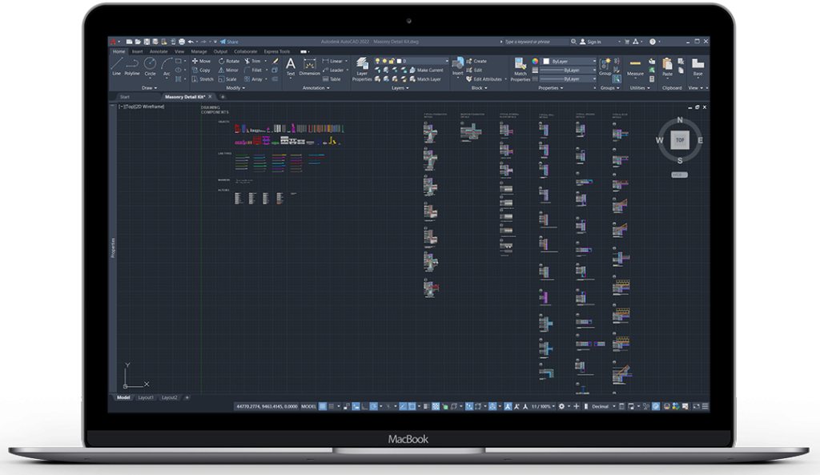Select the Text annotation tool
Image resolution: width=820 pixels, height=475 pixels.
tap(291, 67)
